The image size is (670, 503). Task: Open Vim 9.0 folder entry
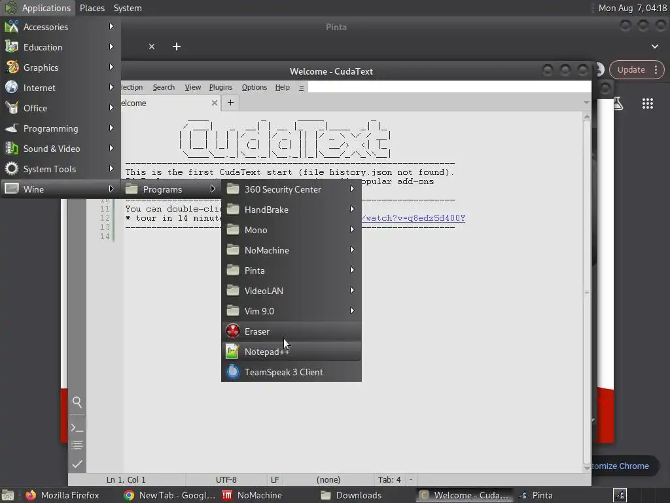click(x=291, y=311)
